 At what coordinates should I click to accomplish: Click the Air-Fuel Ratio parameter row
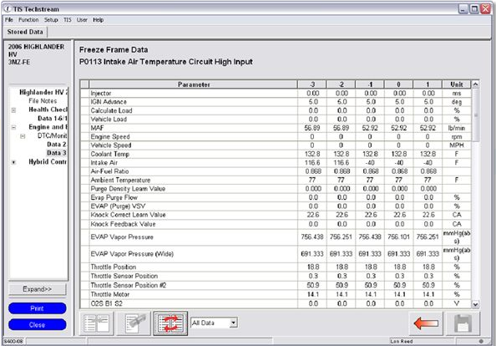click(x=276, y=171)
